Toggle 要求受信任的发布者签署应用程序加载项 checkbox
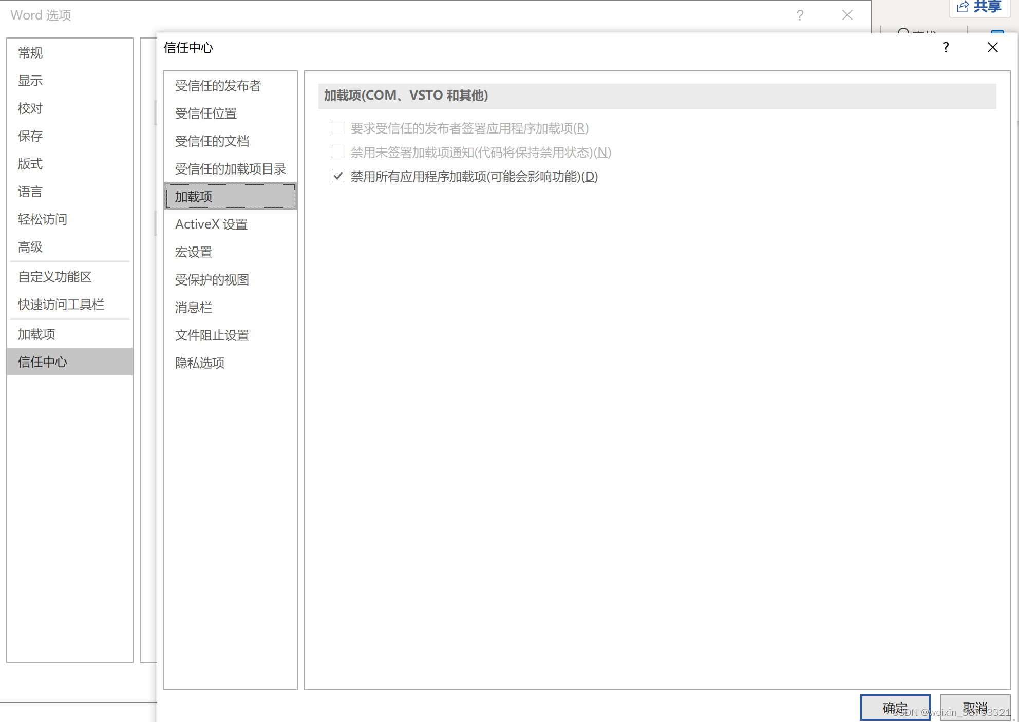 pos(338,128)
